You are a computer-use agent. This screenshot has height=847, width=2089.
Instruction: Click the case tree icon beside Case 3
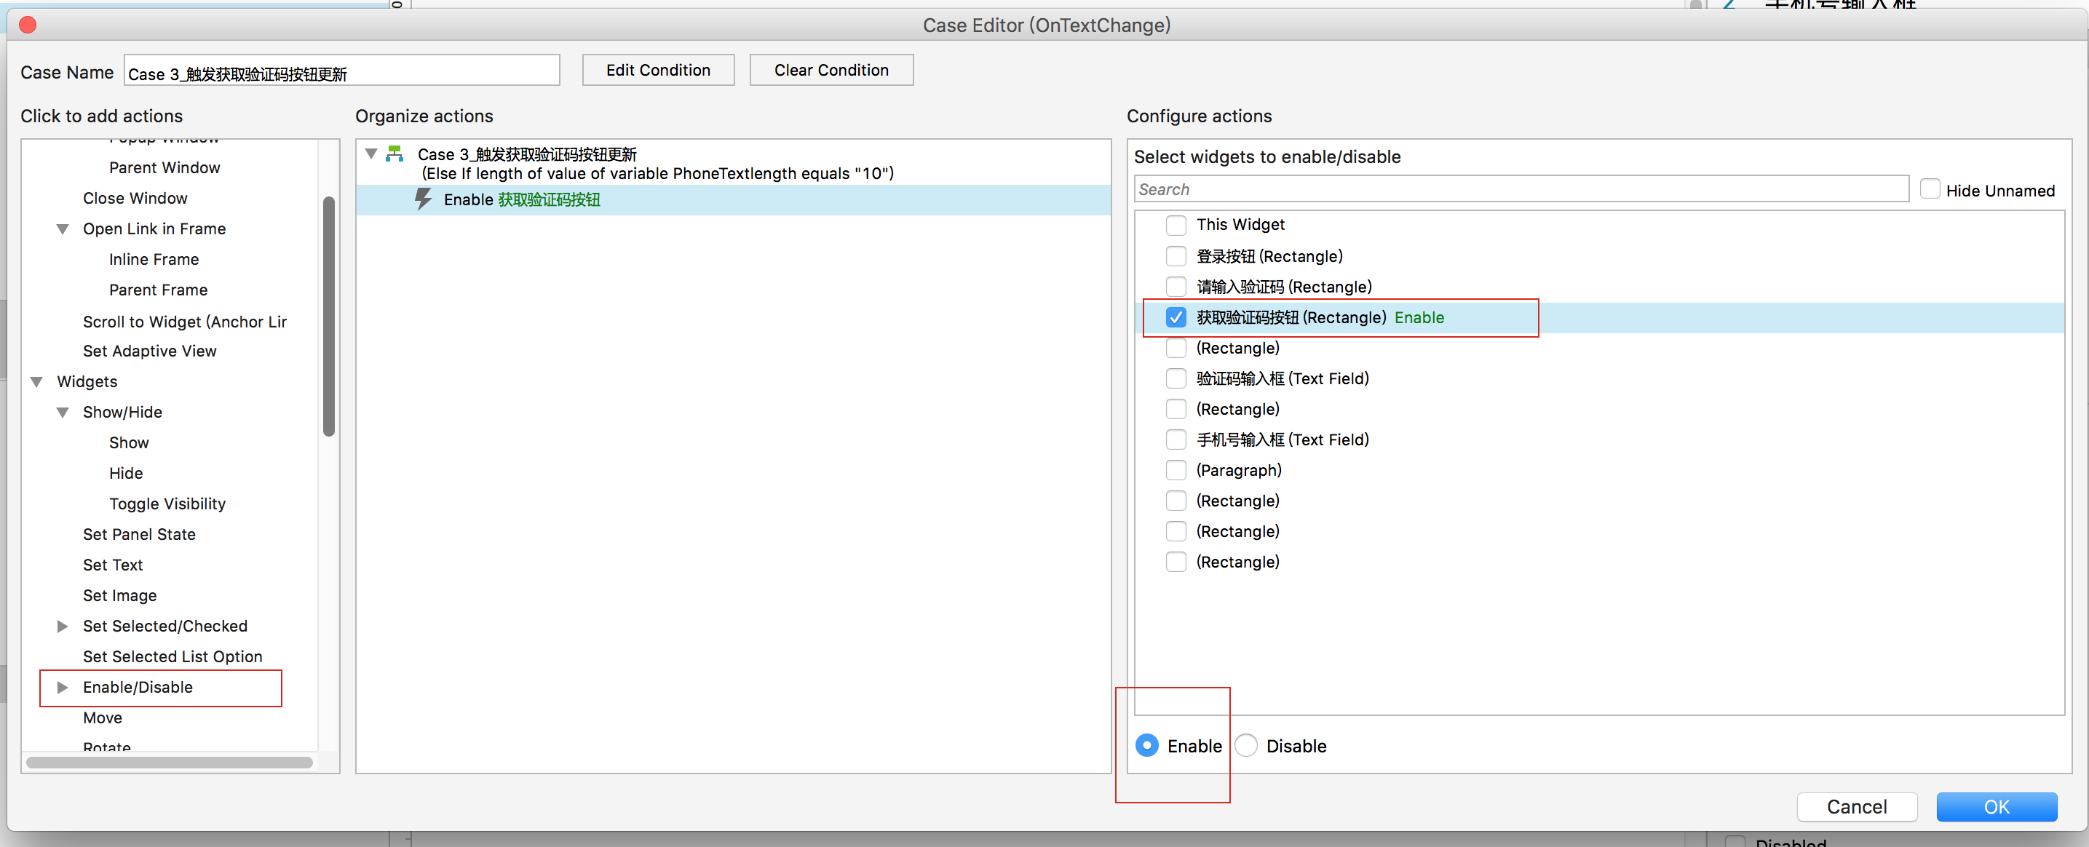click(395, 154)
